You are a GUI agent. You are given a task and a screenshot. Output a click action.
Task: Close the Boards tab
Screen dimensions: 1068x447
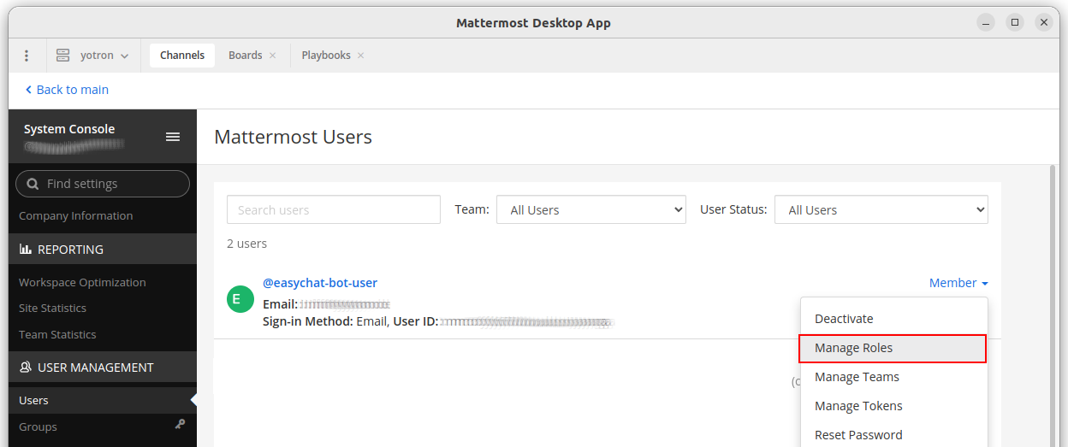coord(273,56)
